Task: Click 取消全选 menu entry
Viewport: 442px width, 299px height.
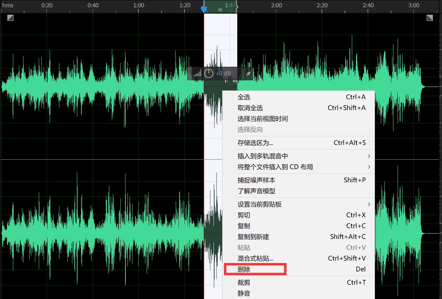Action: point(250,108)
